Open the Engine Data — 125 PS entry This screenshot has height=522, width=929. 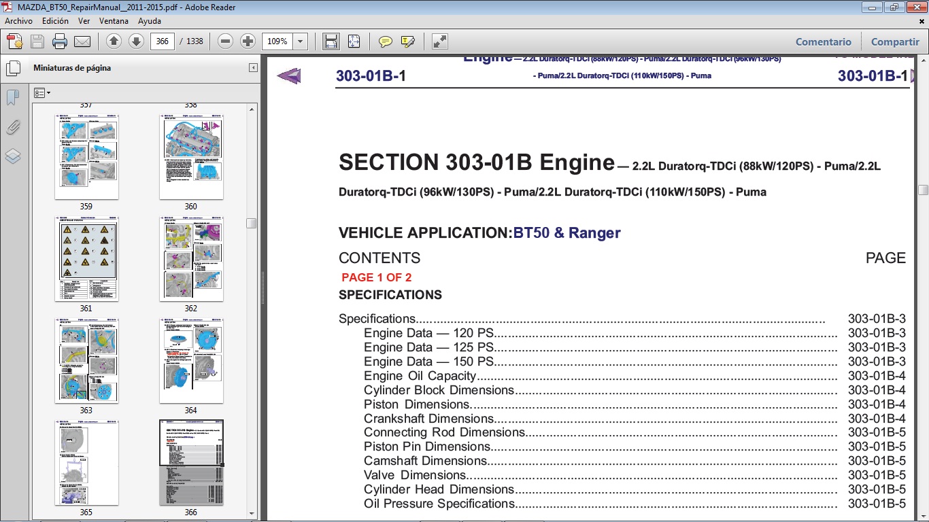(635, 347)
